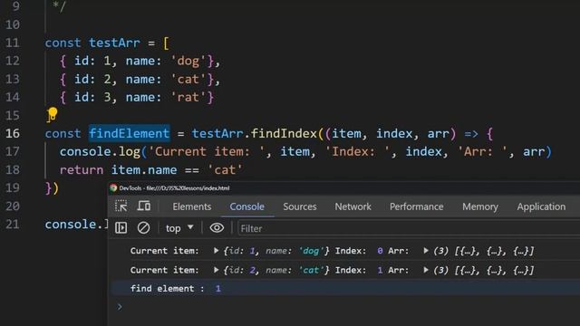Click 'cat' string in editor line 13
580x326 pixels.
click(x=188, y=79)
